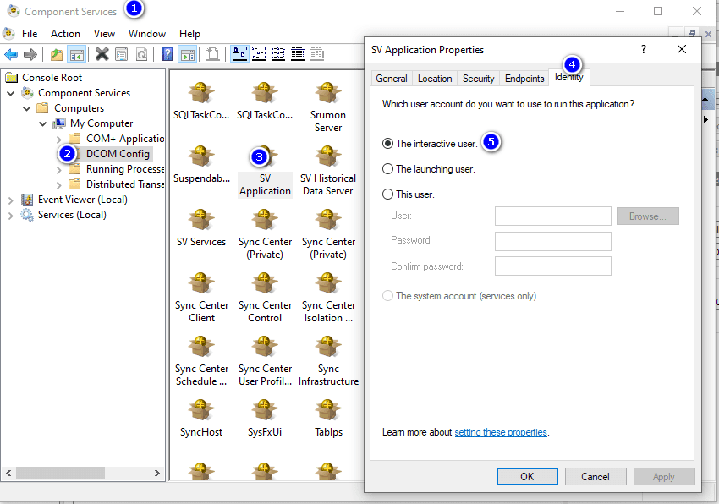Image resolution: width=719 pixels, height=504 pixels.
Task: Open Properties from the toolbar icon
Action: point(122,55)
